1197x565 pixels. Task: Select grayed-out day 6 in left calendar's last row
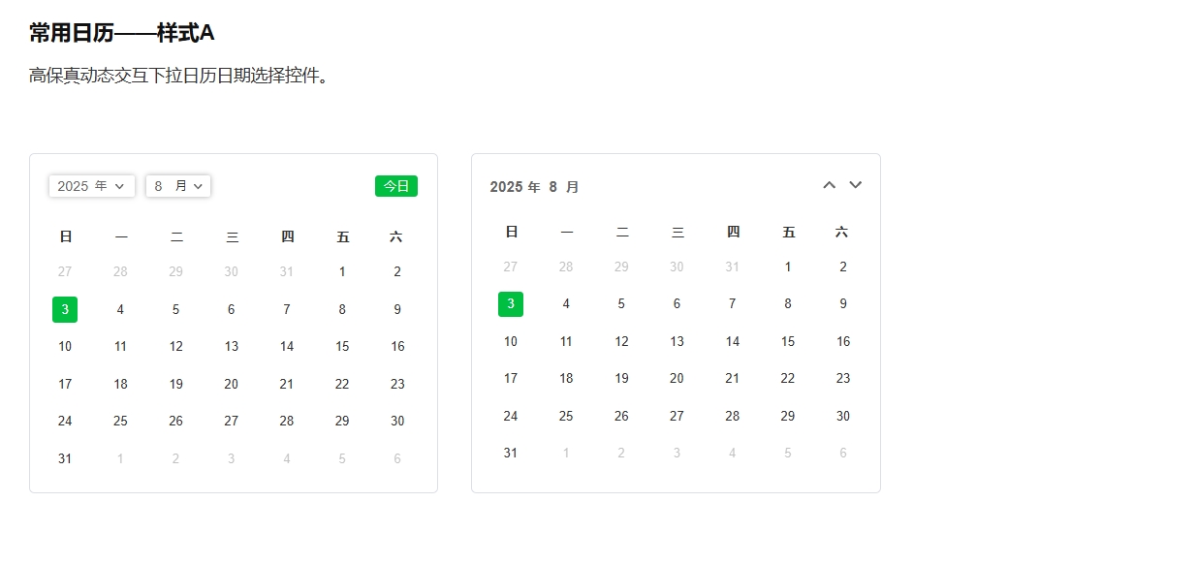point(397,459)
